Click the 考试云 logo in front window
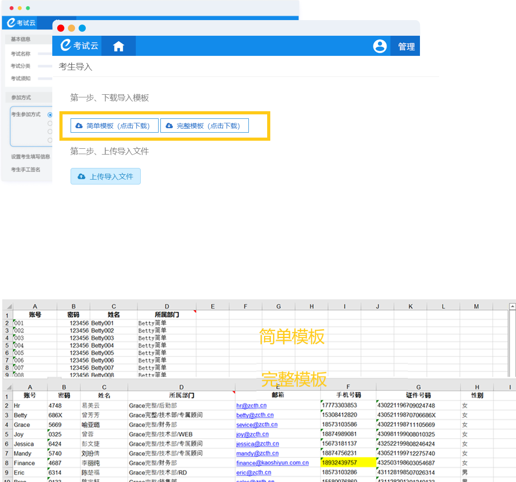The width and height of the screenshot is (516, 482). click(80, 46)
